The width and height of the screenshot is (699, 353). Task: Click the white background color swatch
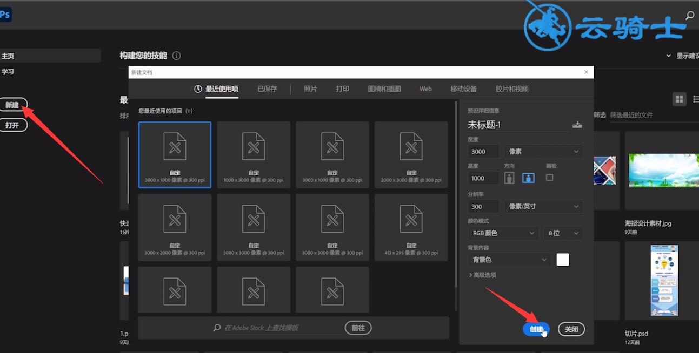pos(563,260)
